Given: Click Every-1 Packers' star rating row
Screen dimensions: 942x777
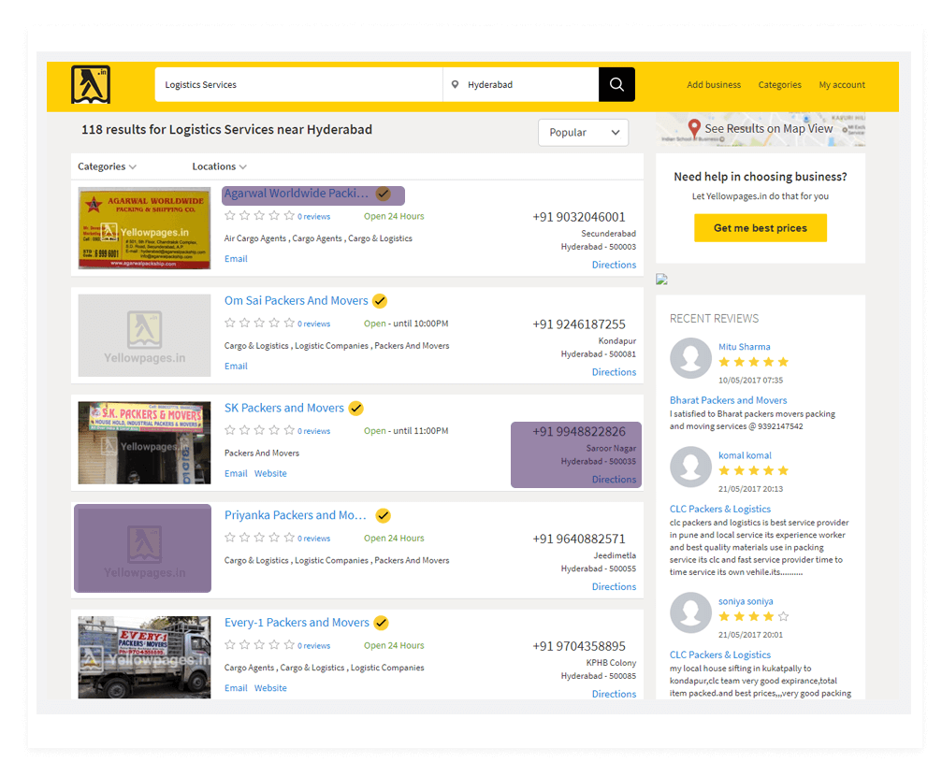Looking at the screenshot, I should [x=259, y=645].
